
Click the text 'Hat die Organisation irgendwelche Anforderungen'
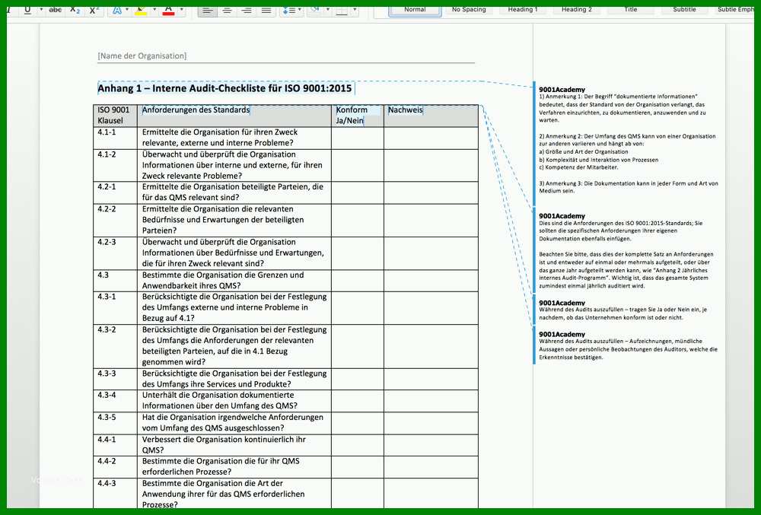tap(232, 417)
